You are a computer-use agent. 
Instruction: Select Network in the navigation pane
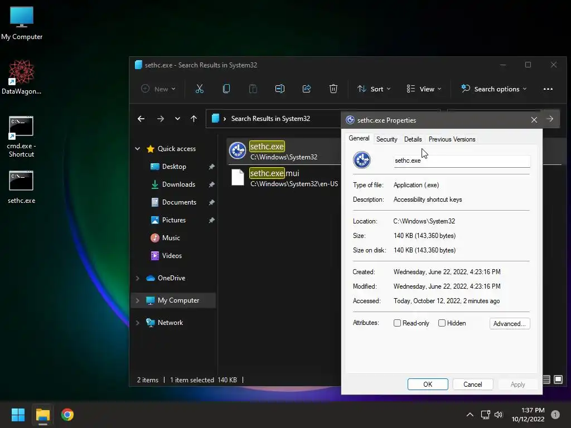coord(170,323)
